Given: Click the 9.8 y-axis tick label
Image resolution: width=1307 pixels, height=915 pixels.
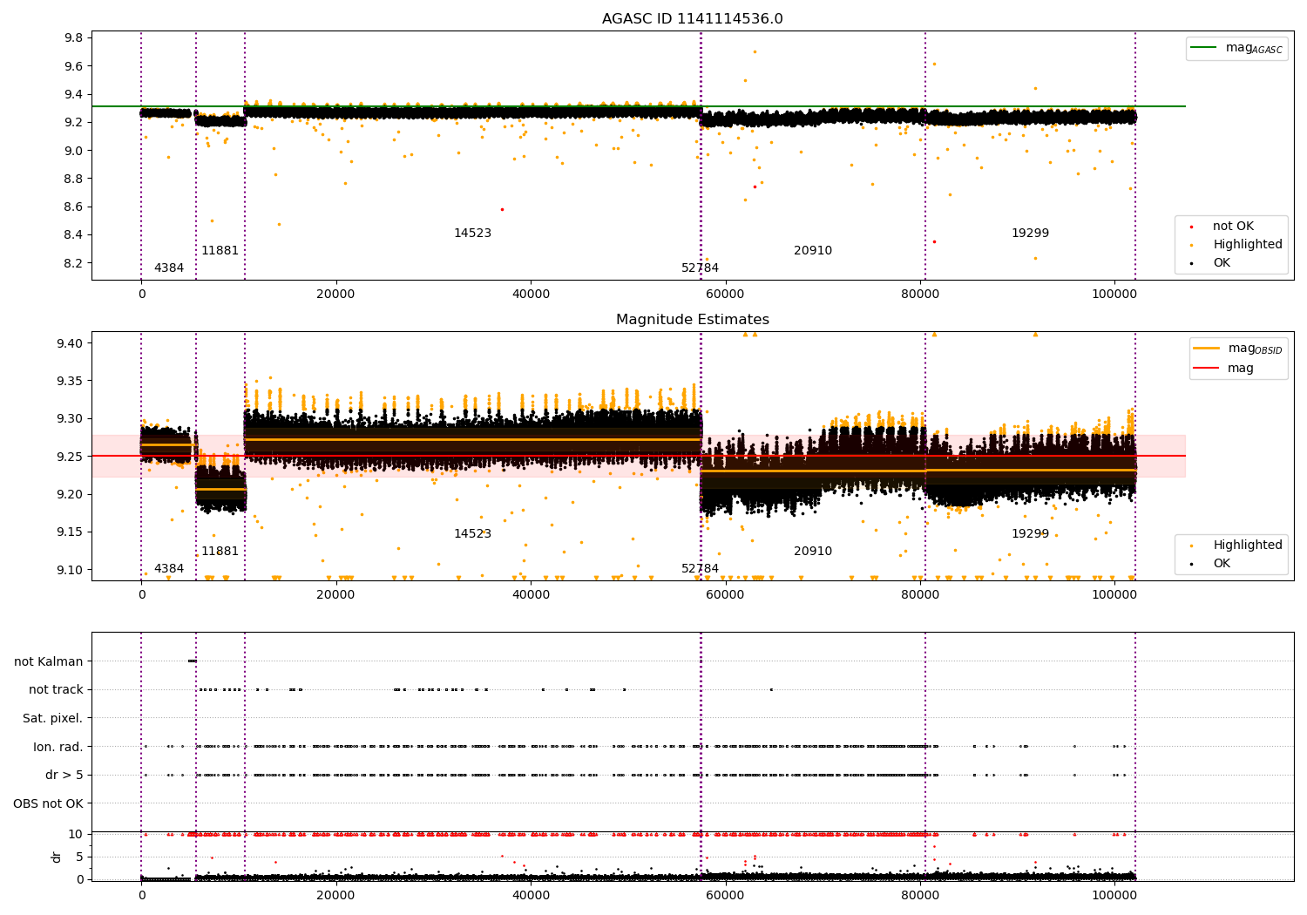Looking at the screenshot, I should [x=74, y=38].
